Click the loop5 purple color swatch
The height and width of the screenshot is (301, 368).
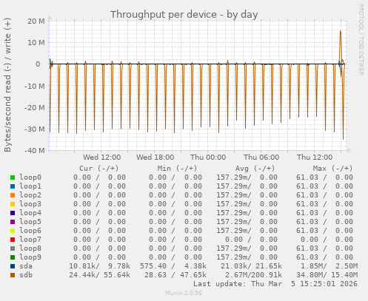13,222
